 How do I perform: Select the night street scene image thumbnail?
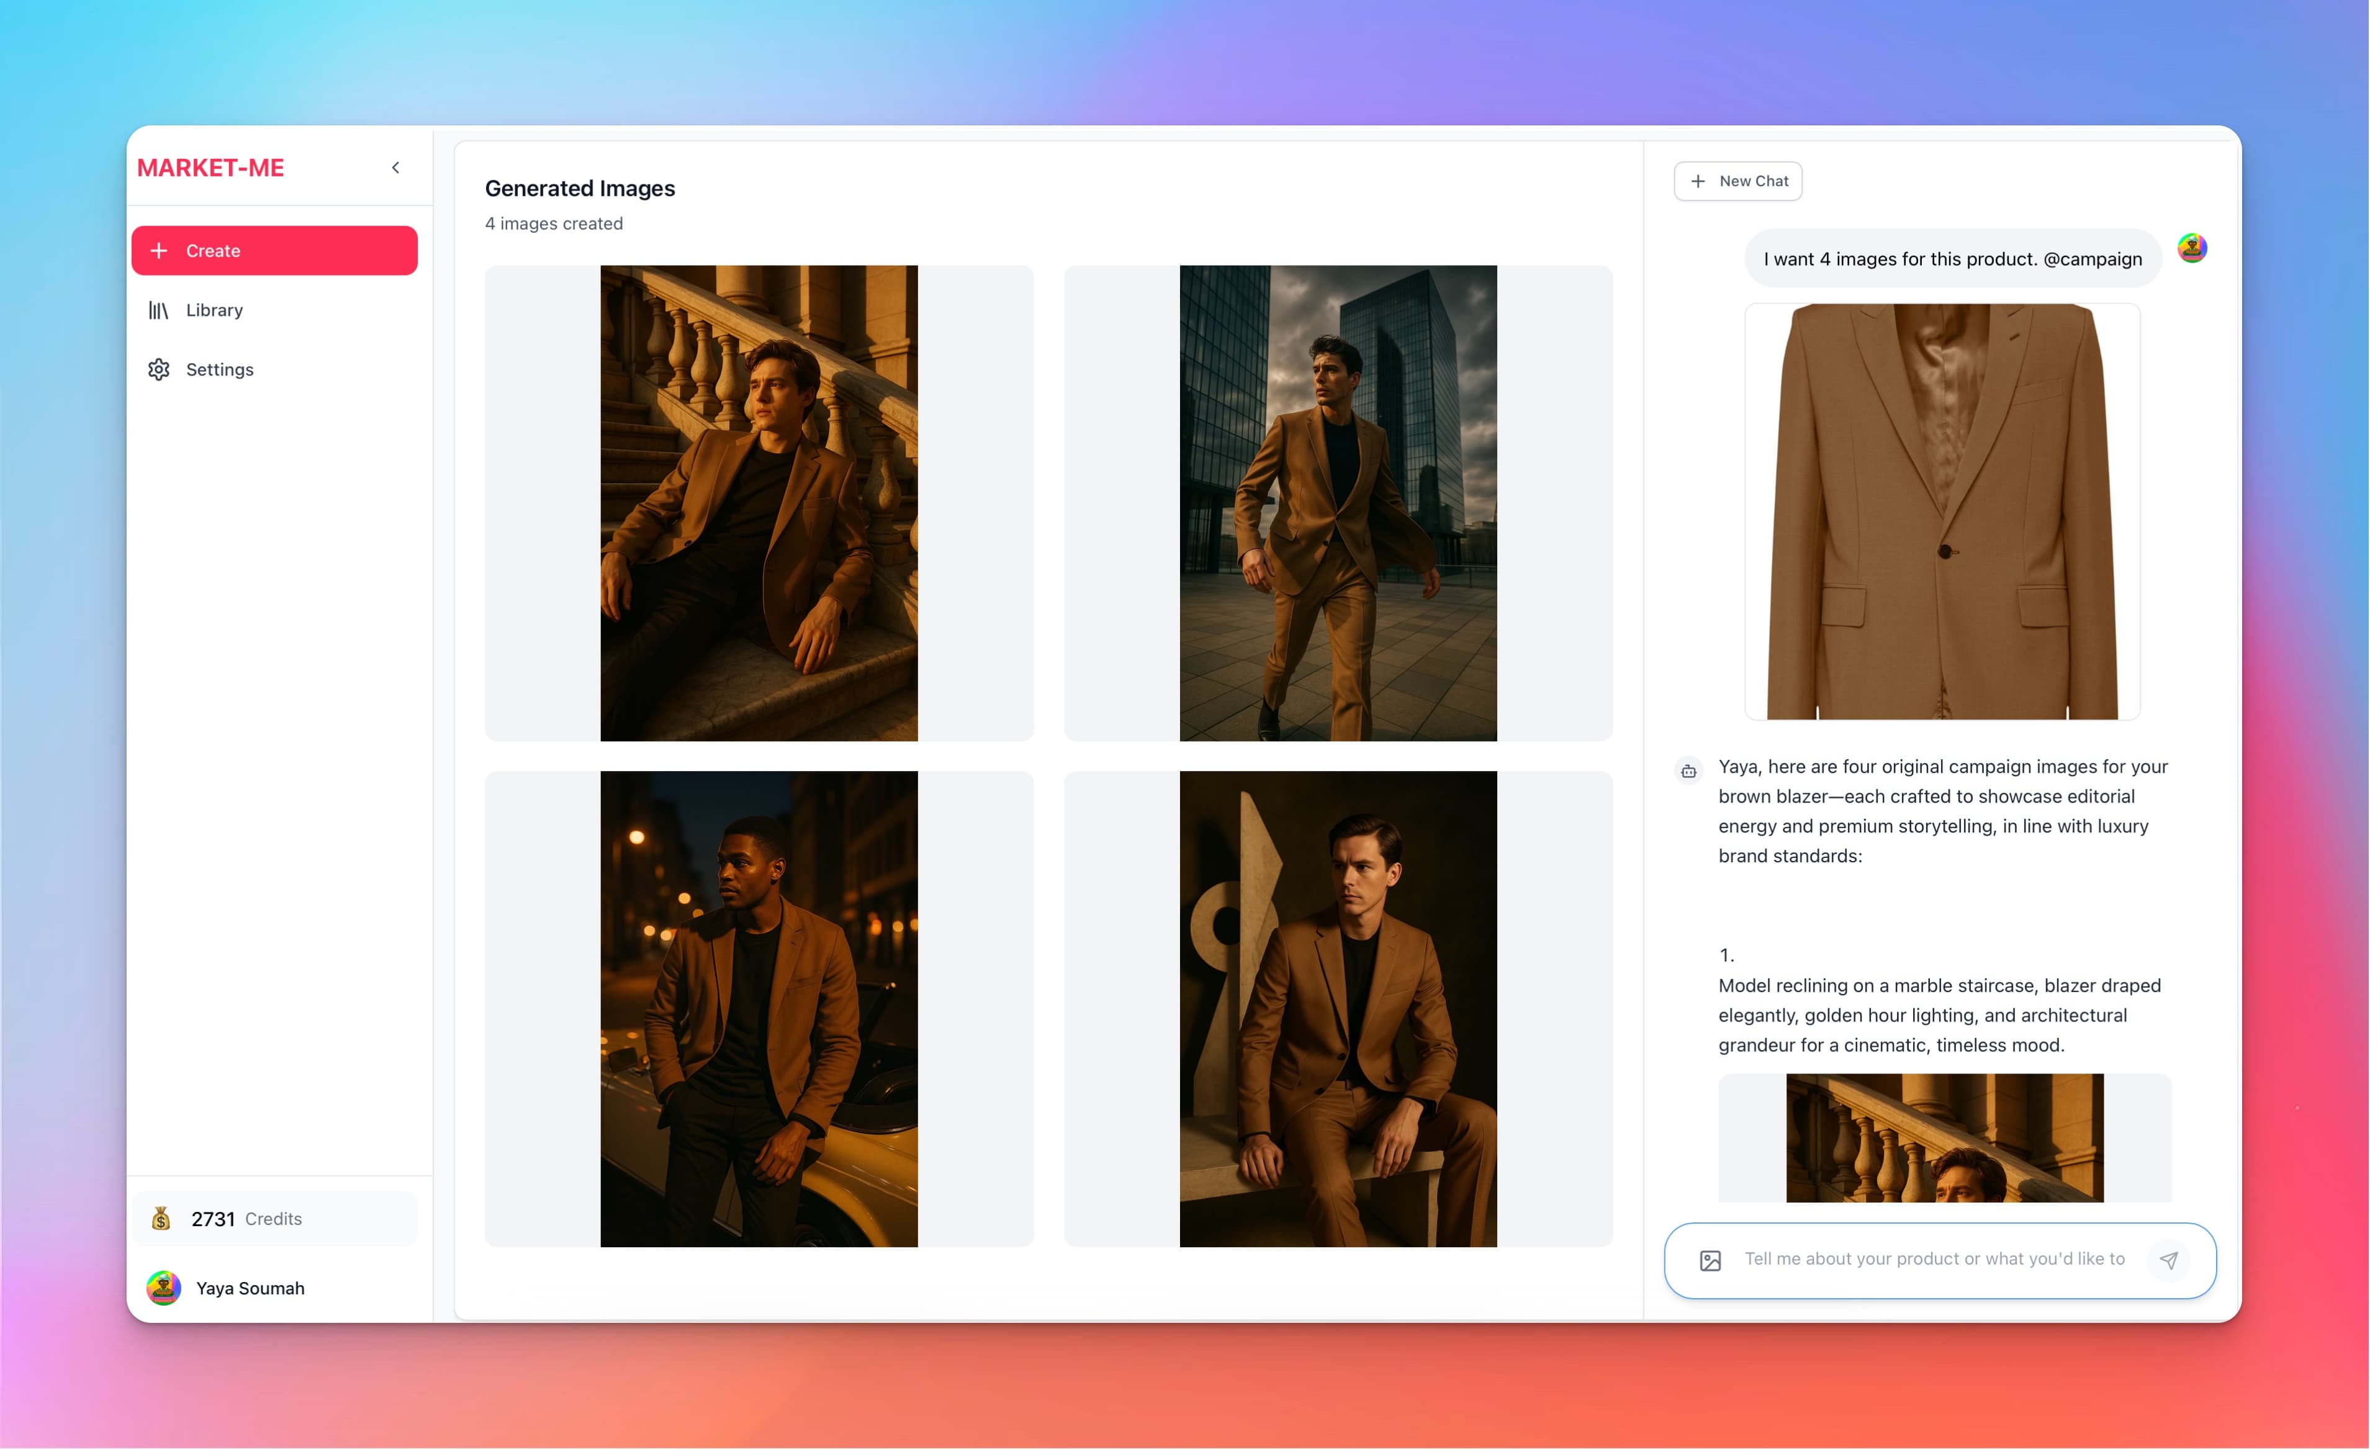[759, 1008]
